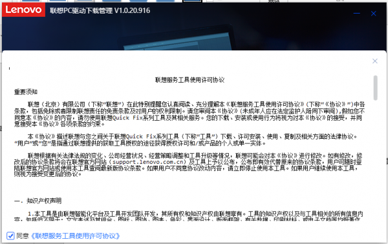
Task: Open the 《联想服务工具使用许可协议》 link
Action: coord(75,236)
